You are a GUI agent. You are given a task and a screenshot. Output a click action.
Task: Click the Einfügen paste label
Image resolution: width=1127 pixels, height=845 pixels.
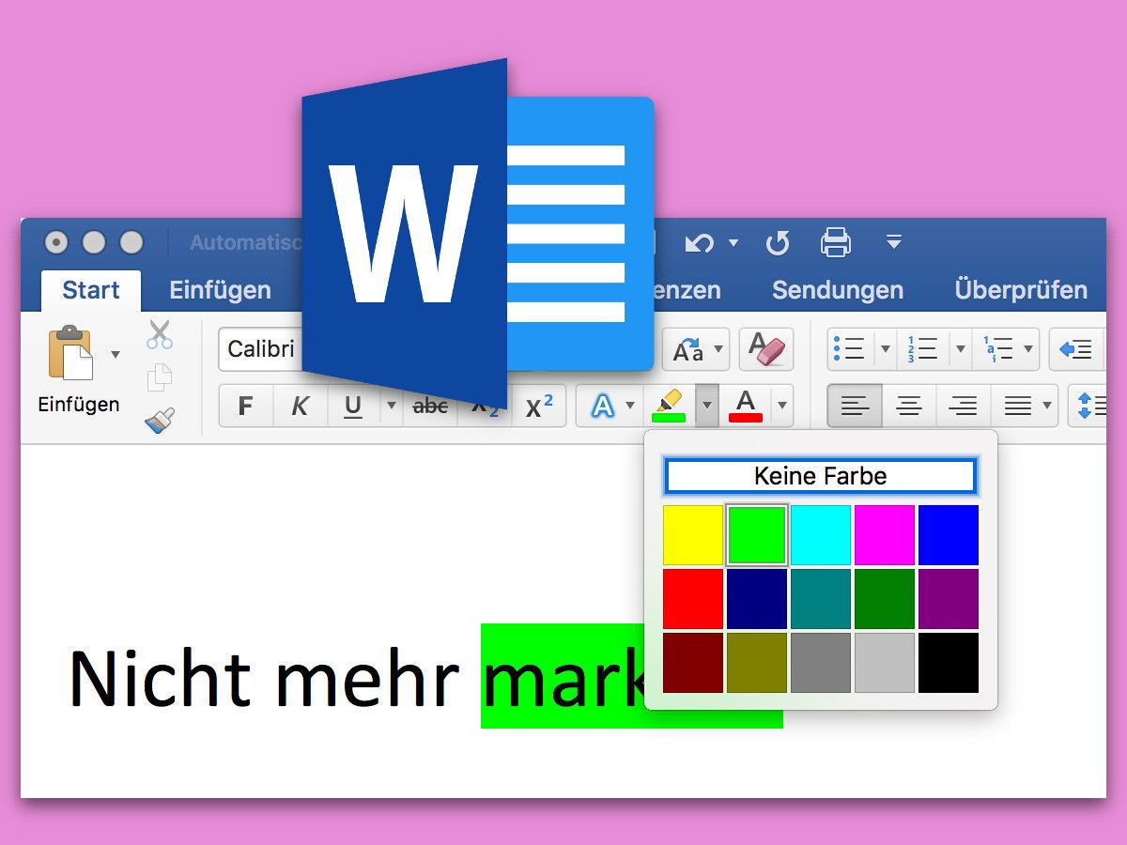pos(79,404)
